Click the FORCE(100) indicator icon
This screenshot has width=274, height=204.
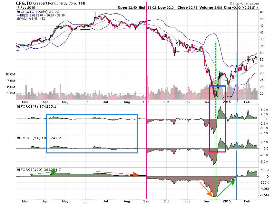point(18,170)
